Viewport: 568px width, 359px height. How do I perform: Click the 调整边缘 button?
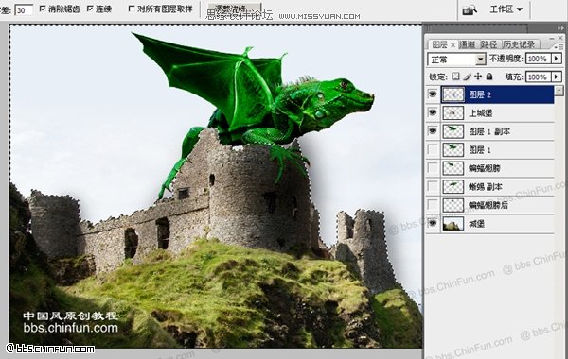tap(234, 8)
